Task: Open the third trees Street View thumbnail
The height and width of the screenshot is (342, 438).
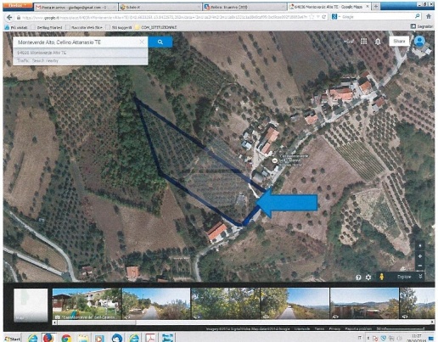Action: pos(226,304)
